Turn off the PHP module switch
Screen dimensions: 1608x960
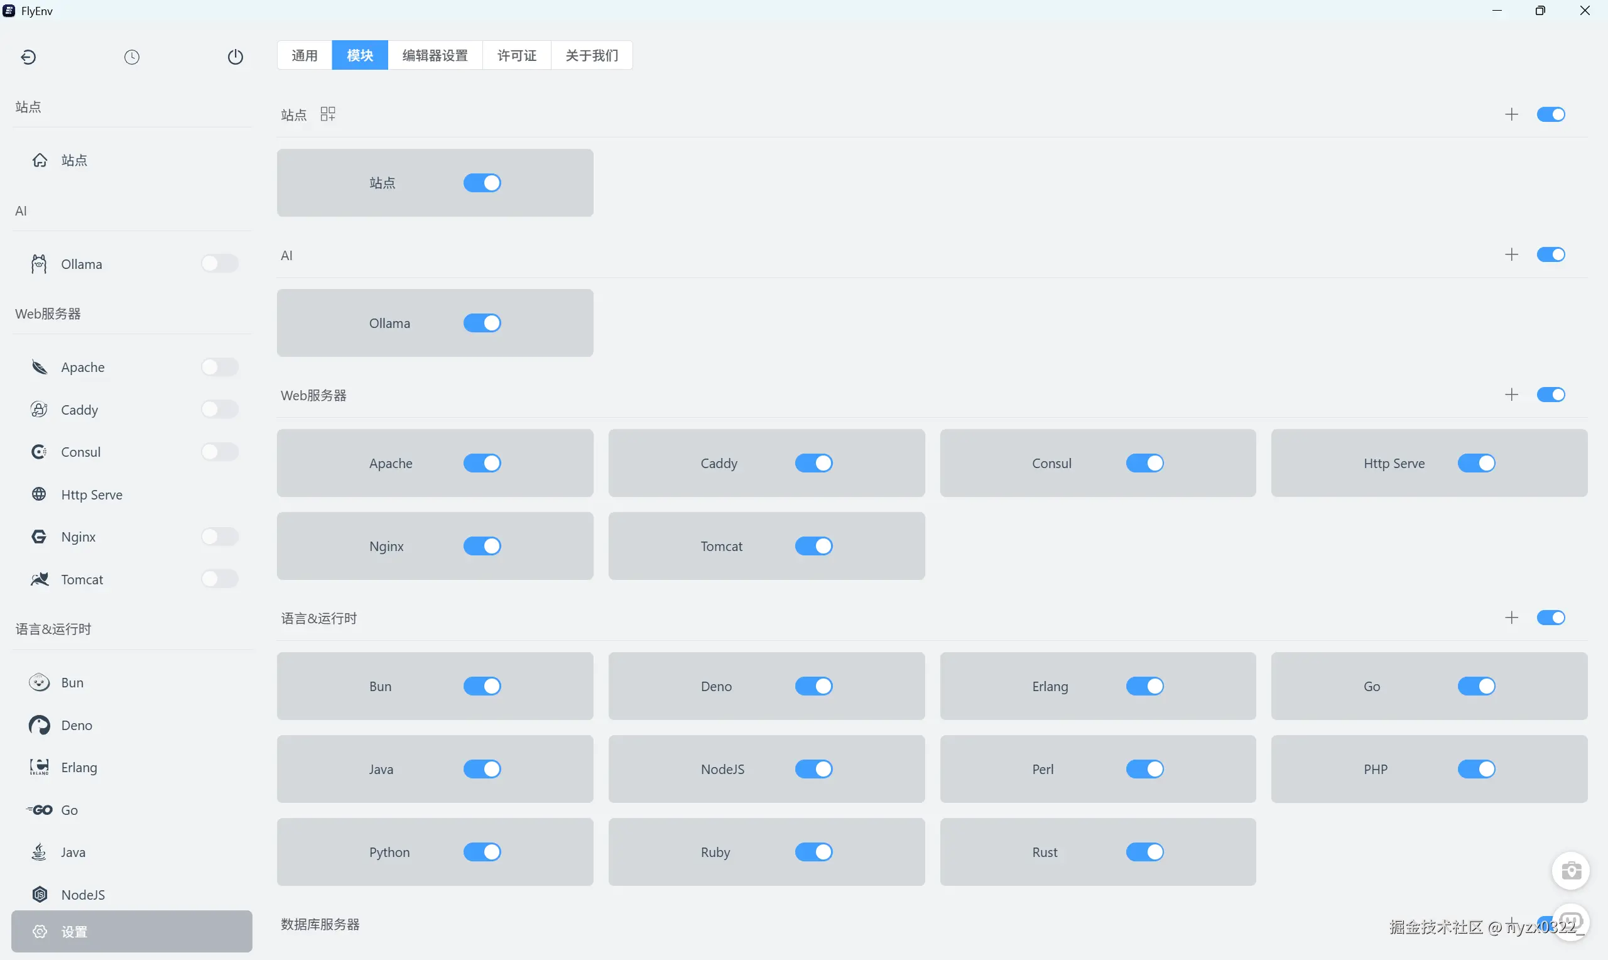pyautogui.click(x=1476, y=769)
